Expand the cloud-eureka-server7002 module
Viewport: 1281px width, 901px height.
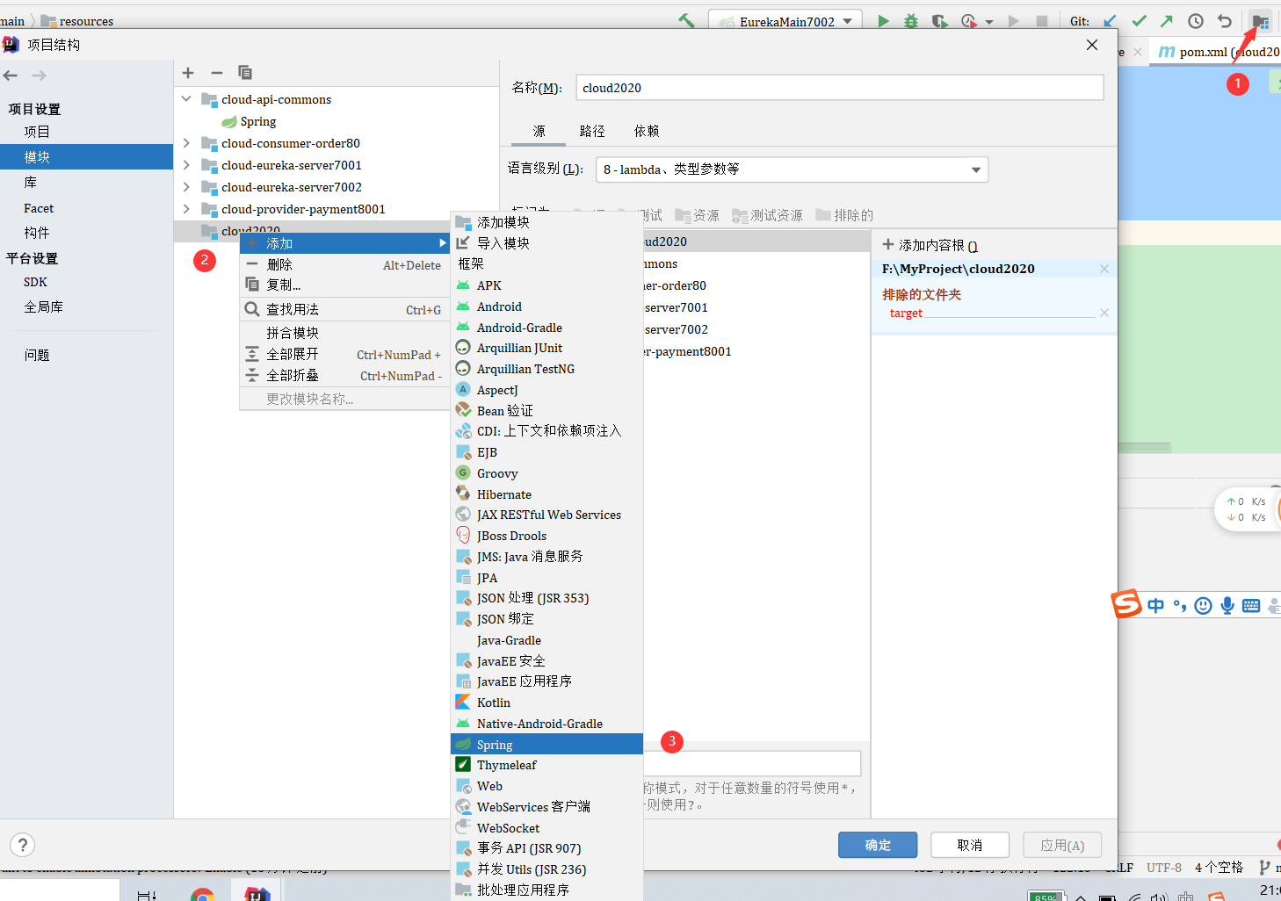click(x=186, y=186)
